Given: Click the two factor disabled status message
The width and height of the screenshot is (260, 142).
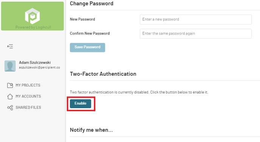Looking at the screenshot, I should tap(139, 92).
